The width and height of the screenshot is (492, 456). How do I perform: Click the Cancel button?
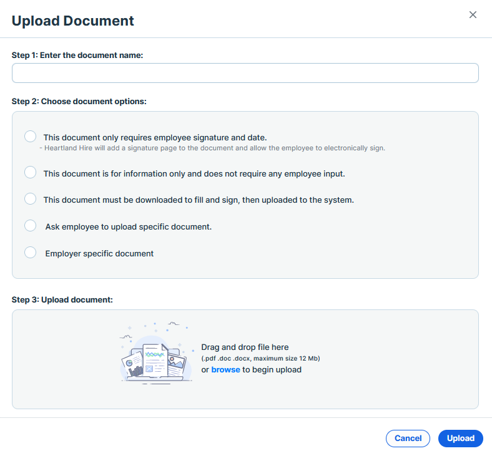coord(408,438)
